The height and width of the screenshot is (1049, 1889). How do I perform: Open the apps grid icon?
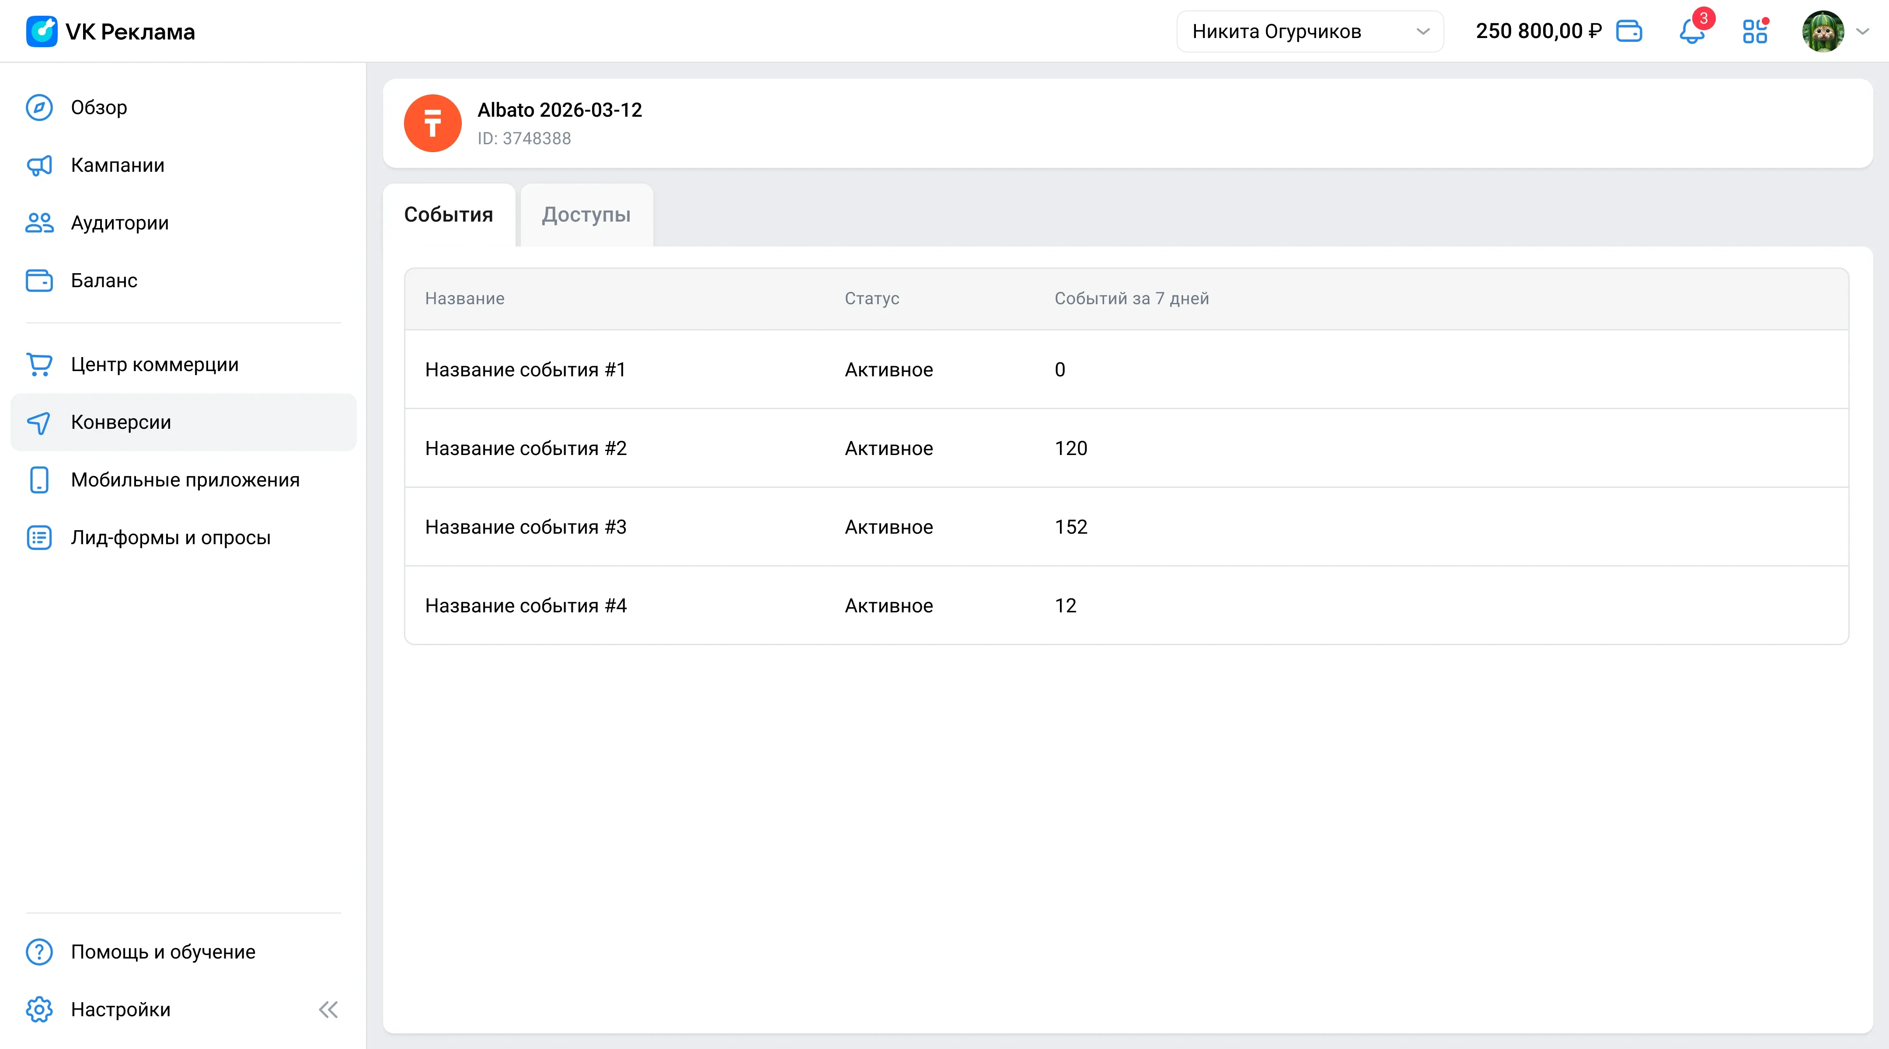click(x=1755, y=31)
